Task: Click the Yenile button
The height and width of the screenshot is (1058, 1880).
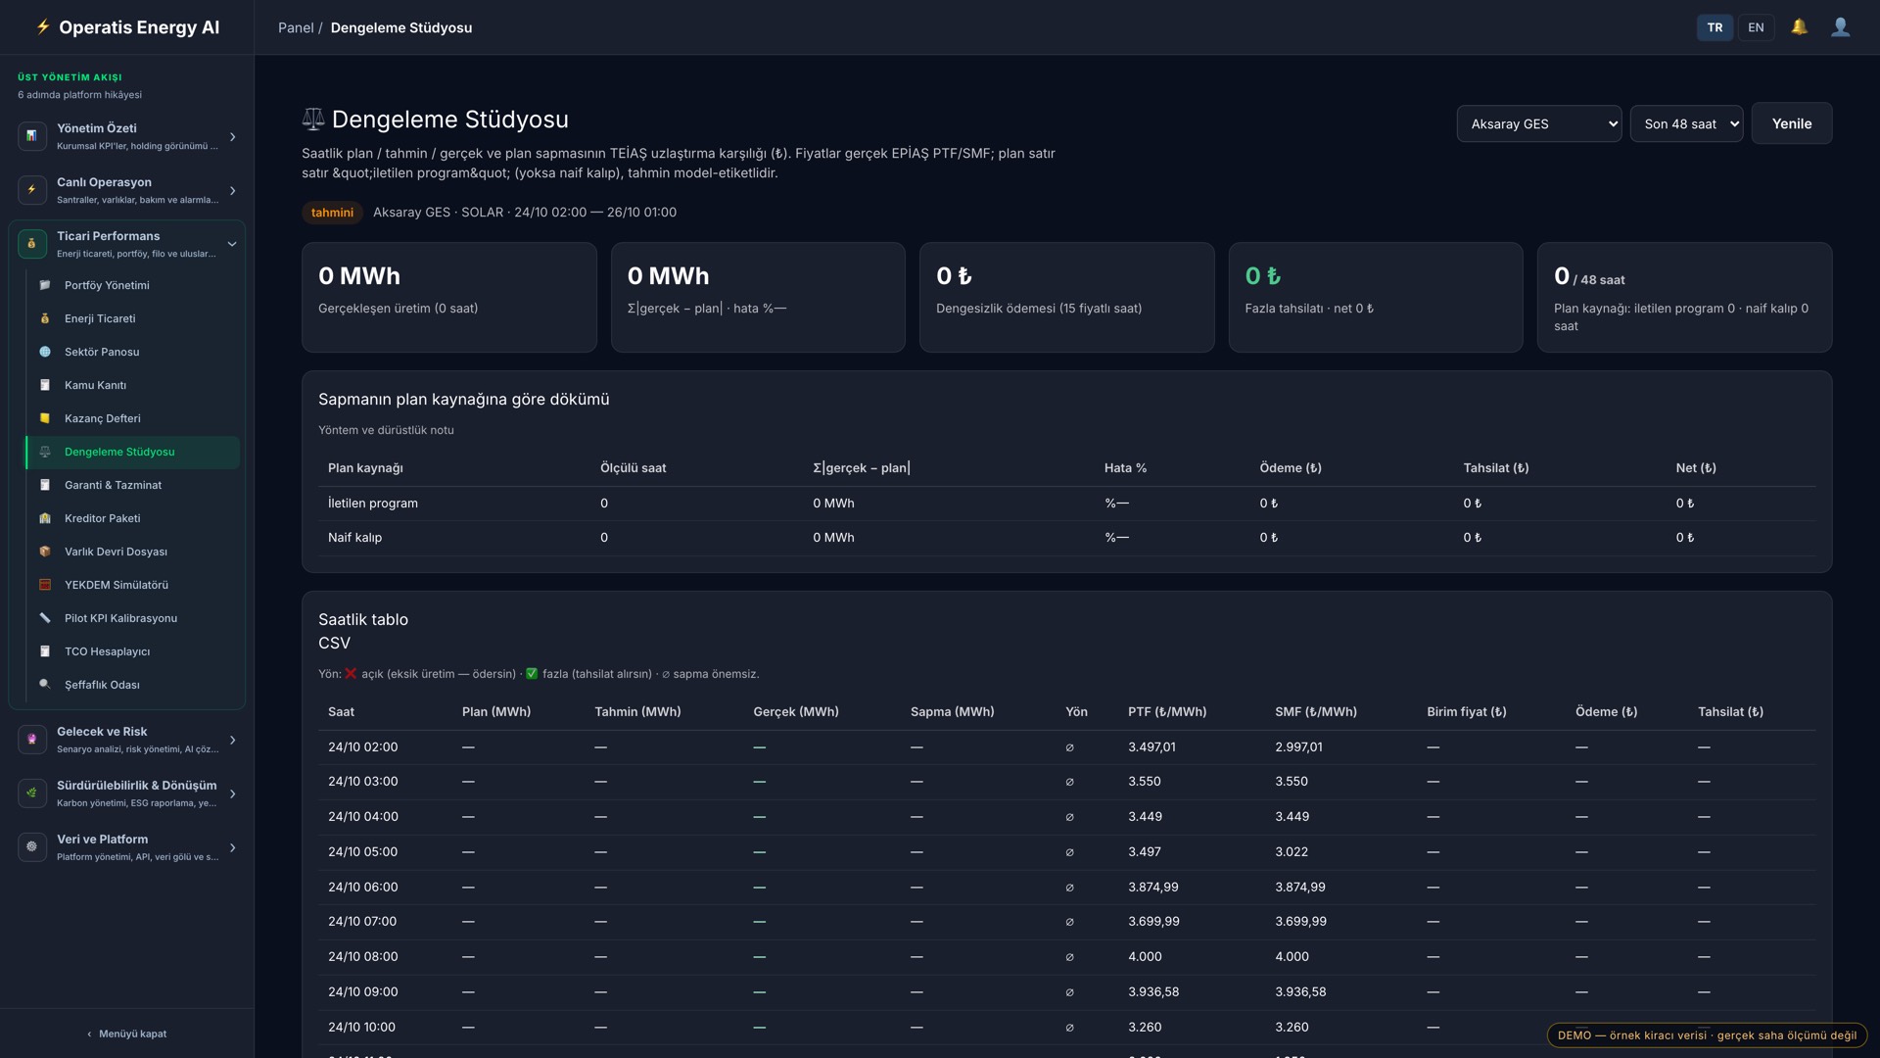Action: click(1791, 123)
